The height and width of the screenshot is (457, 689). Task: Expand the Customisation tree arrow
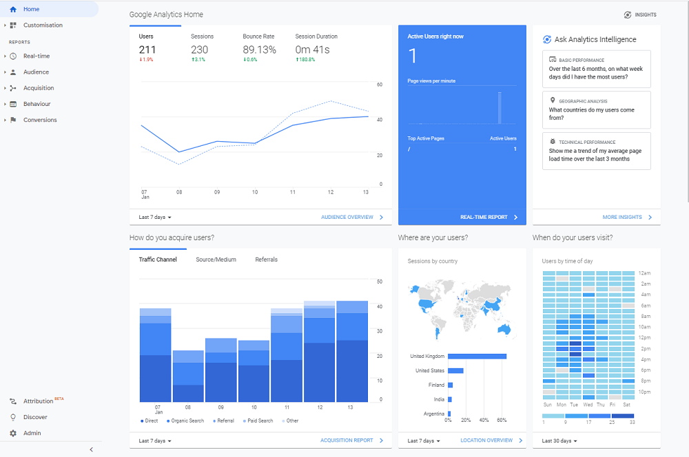(5, 25)
